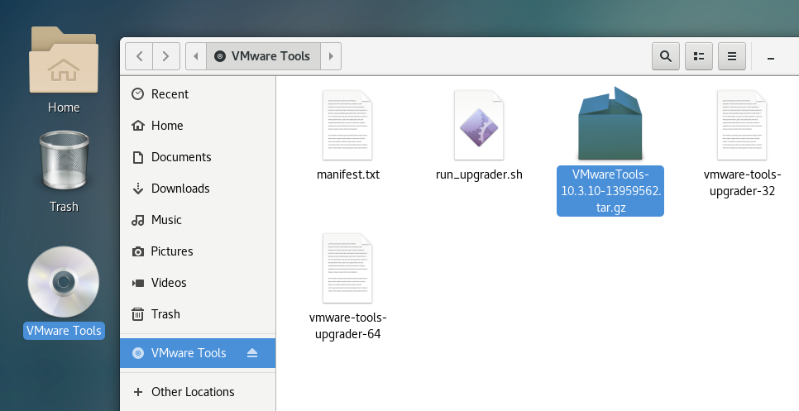Open Documents in the sidebar
This screenshot has height=411, width=799.
point(198,157)
